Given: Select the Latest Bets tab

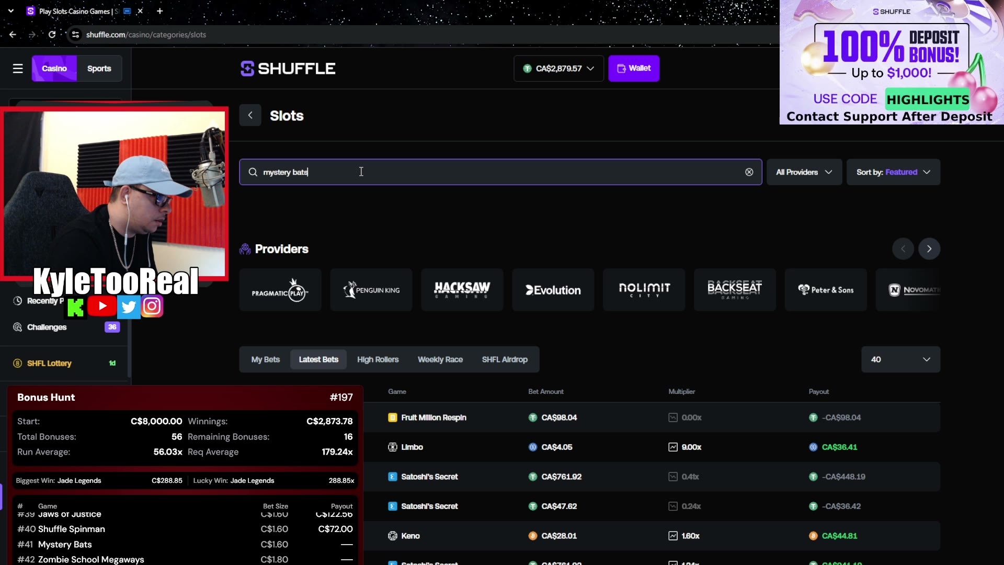Looking at the screenshot, I should [x=318, y=359].
